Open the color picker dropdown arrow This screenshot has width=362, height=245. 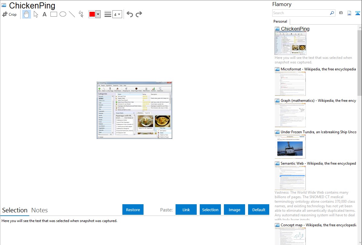click(98, 14)
